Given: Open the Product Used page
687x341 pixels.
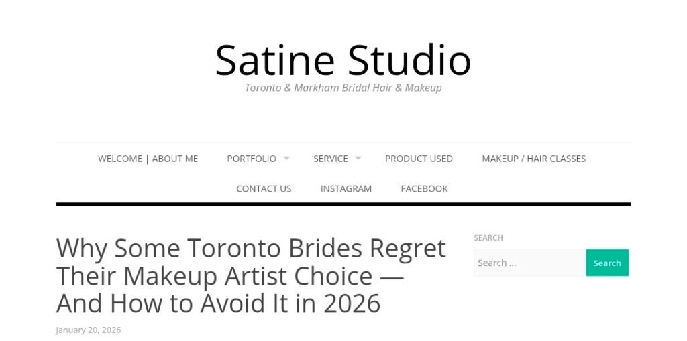Looking at the screenshot, I should [419, 159].
